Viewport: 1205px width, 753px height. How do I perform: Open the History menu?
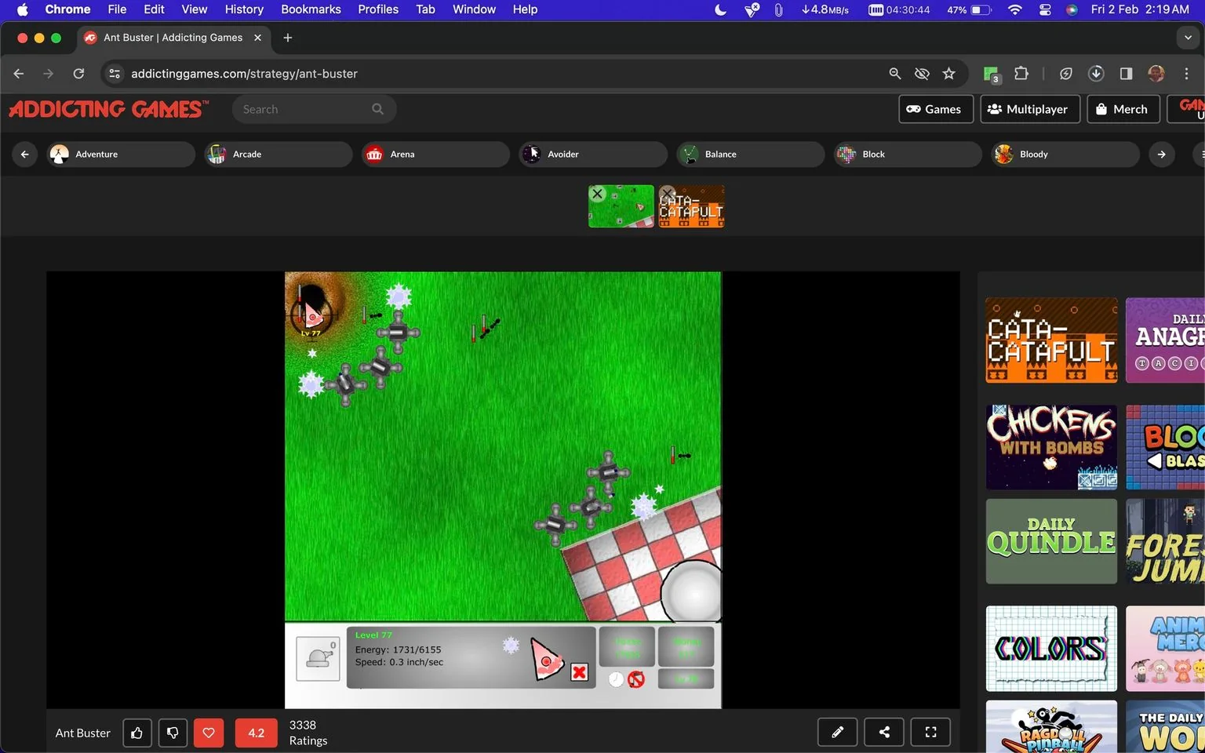coord(244,9)
